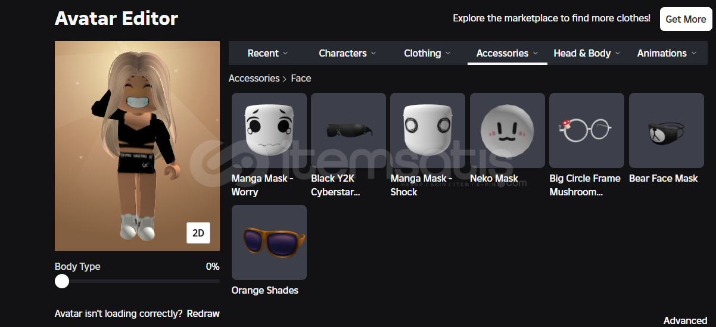Go to Accessories breadcrumb link

[x=254, y=78]
